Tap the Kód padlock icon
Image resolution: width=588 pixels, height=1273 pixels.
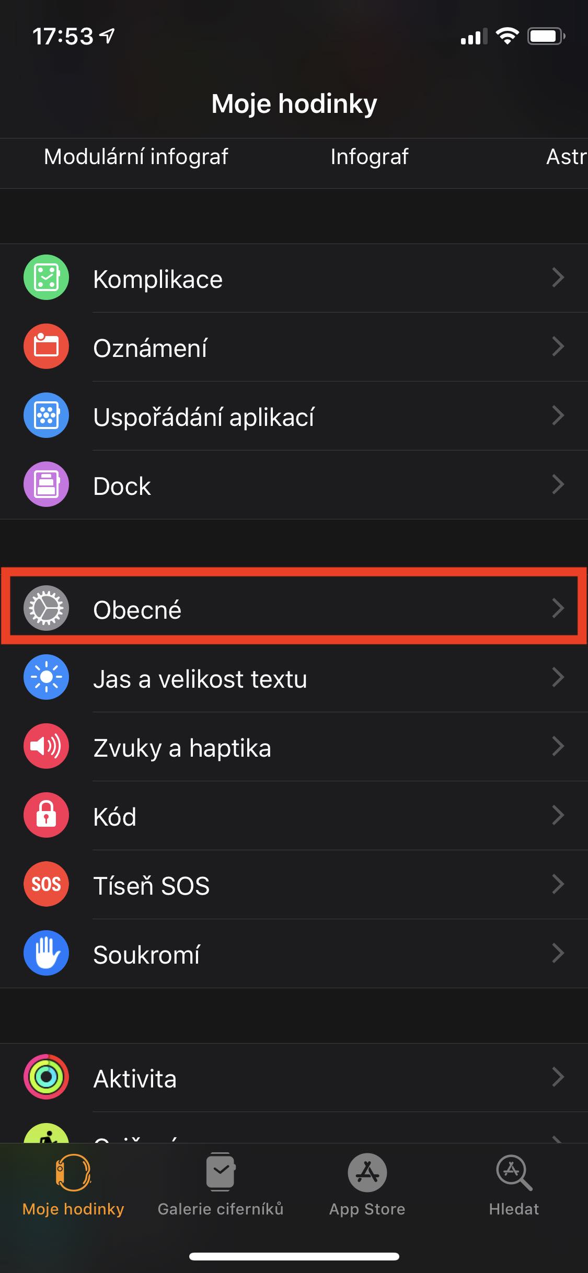click(x=46, y=815)
